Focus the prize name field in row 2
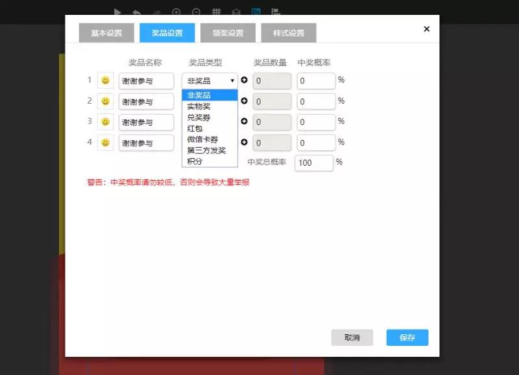Image resolution: width=519 pixels, height=375 pixels. (147, 102)
